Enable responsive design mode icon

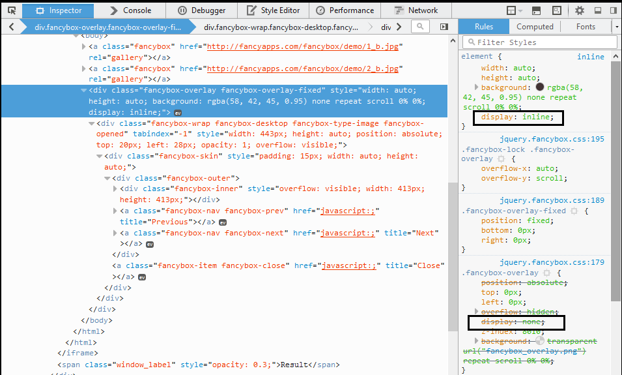coord(557,10)
